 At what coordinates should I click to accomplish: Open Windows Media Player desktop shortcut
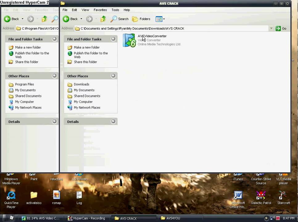click(11, 180)
